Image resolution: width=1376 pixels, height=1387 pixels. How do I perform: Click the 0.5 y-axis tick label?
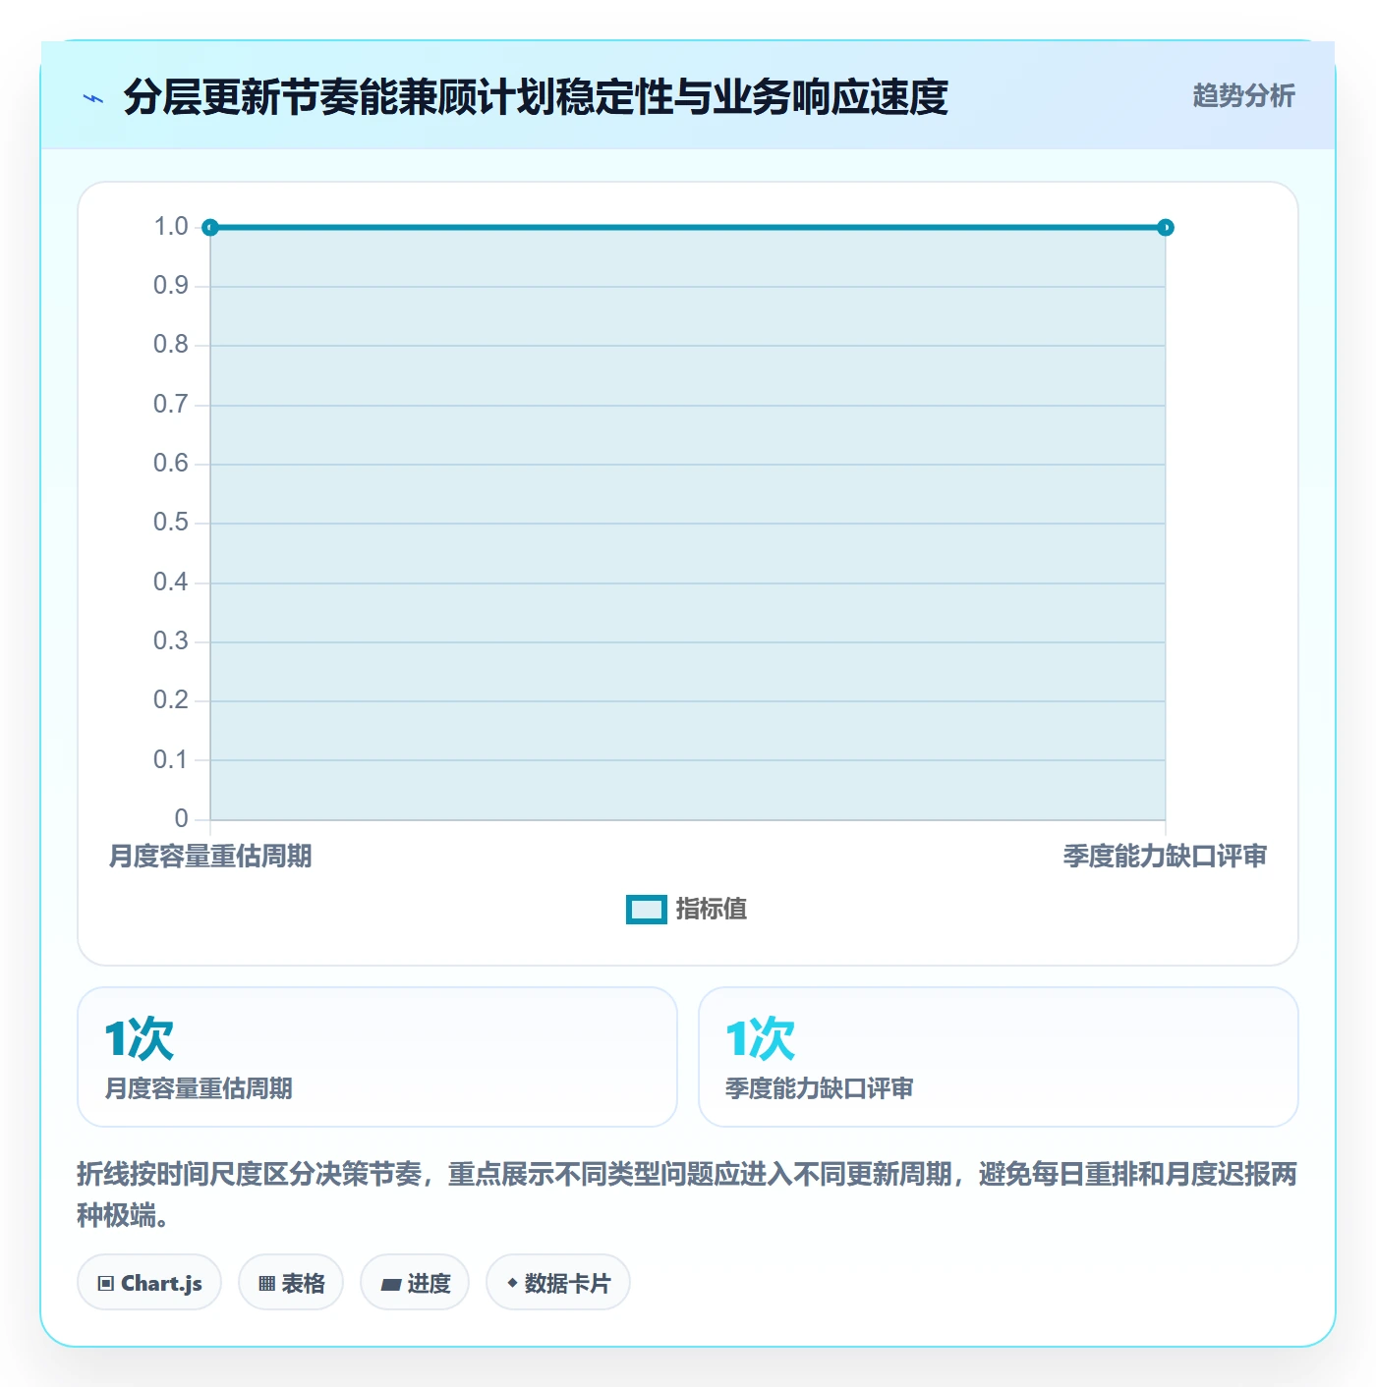171,523
